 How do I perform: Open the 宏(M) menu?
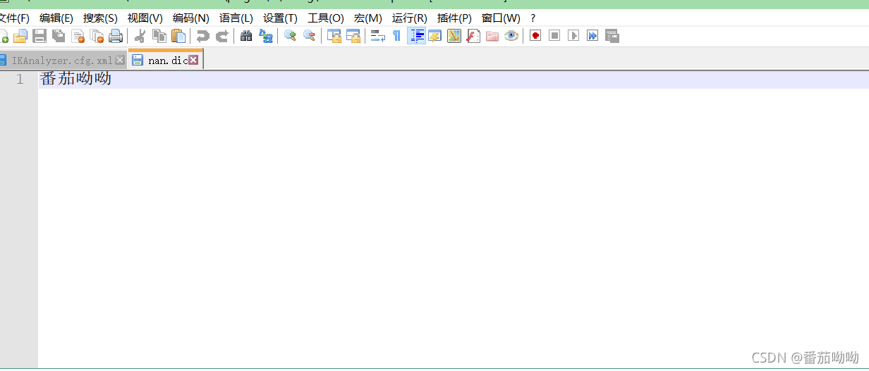(x=367, y=18)
